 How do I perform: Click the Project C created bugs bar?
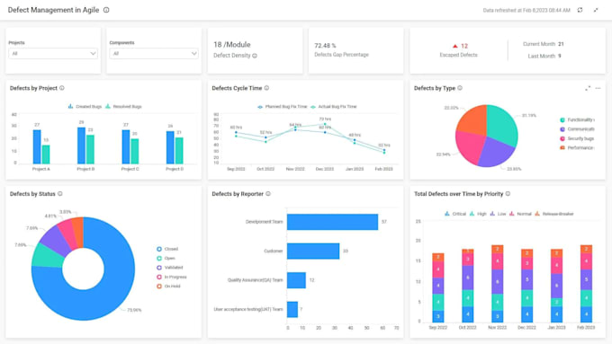pos(126,147)
